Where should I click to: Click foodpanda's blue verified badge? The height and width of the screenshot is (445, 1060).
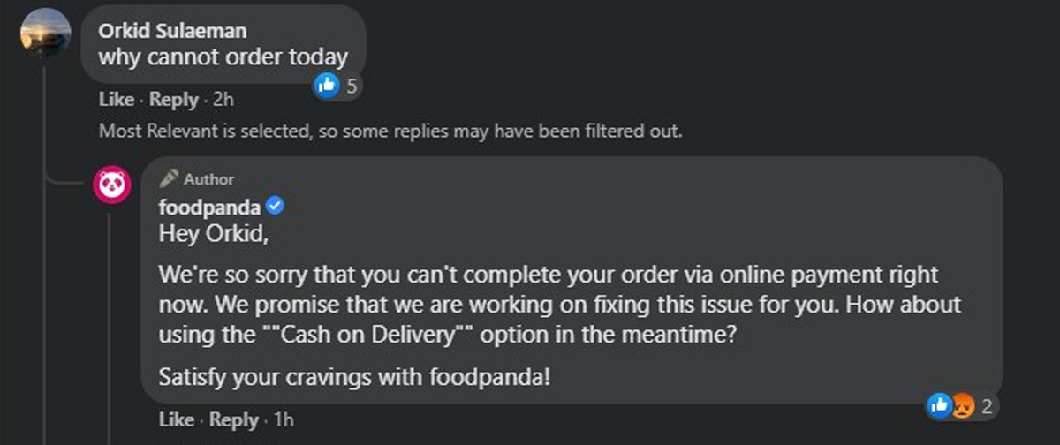pyautogui.click(x=276, y=207)
